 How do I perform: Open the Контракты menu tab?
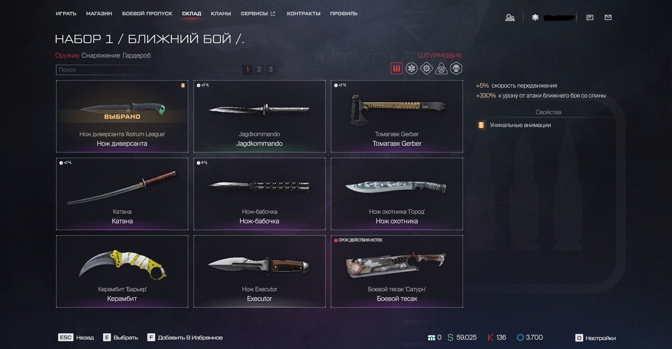tap(304, 14)
